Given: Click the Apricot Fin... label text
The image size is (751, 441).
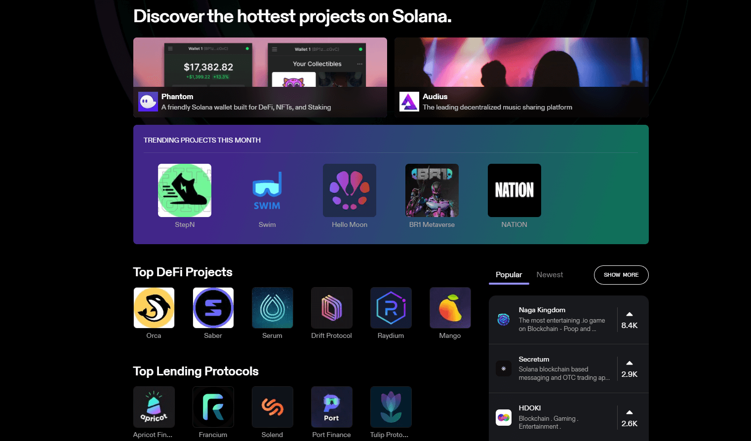Looking at the screenshot, I should point(153,435).
